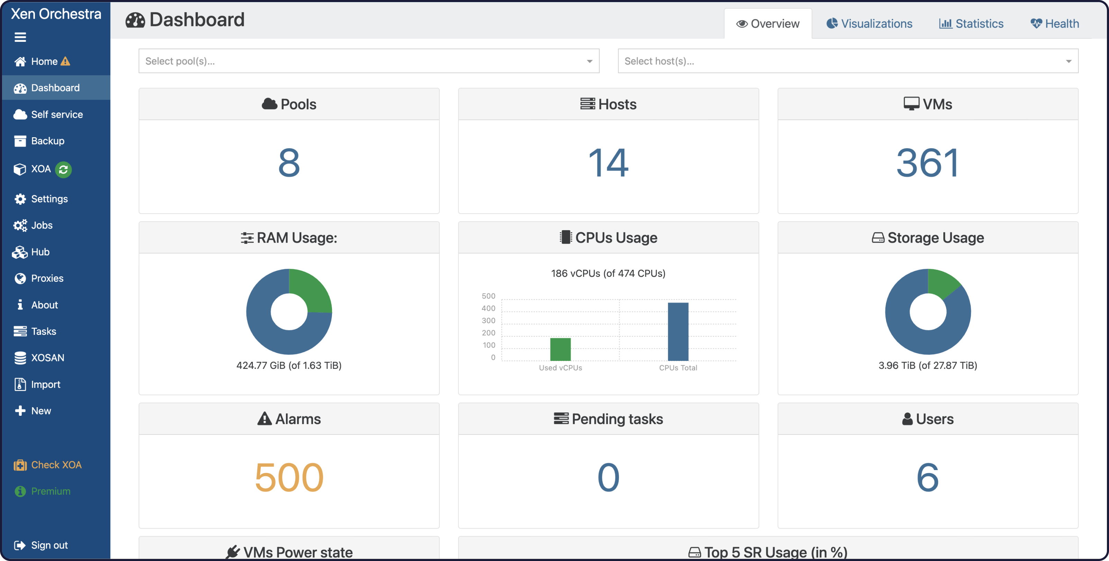This screenshot has height=561, width=1109.
Task: Switch to the Statistics tab
Action: tap(971, 24)
